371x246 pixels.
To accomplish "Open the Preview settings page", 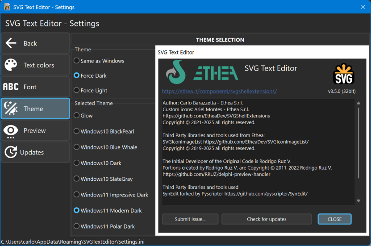I will [35, 130].
